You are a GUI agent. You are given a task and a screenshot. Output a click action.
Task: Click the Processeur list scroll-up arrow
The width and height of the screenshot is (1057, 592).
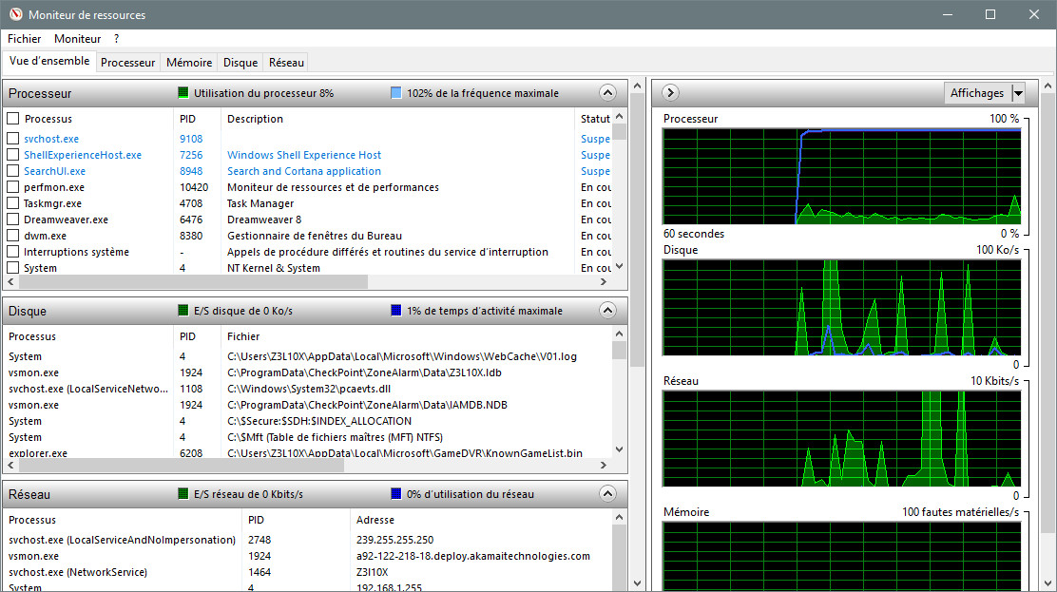620,116
